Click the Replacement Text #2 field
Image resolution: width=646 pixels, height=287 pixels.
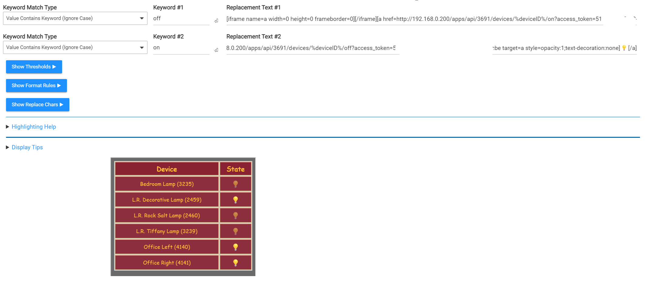coord(431,48)
